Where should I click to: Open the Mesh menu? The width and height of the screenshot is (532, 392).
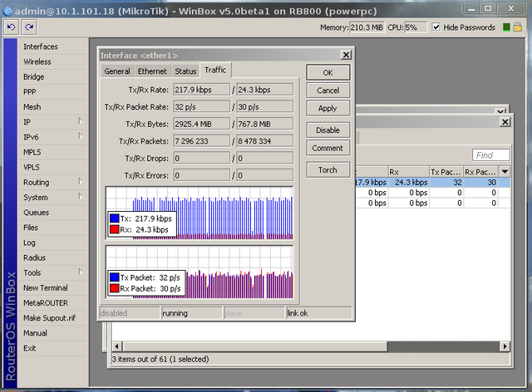pos(52,107)
